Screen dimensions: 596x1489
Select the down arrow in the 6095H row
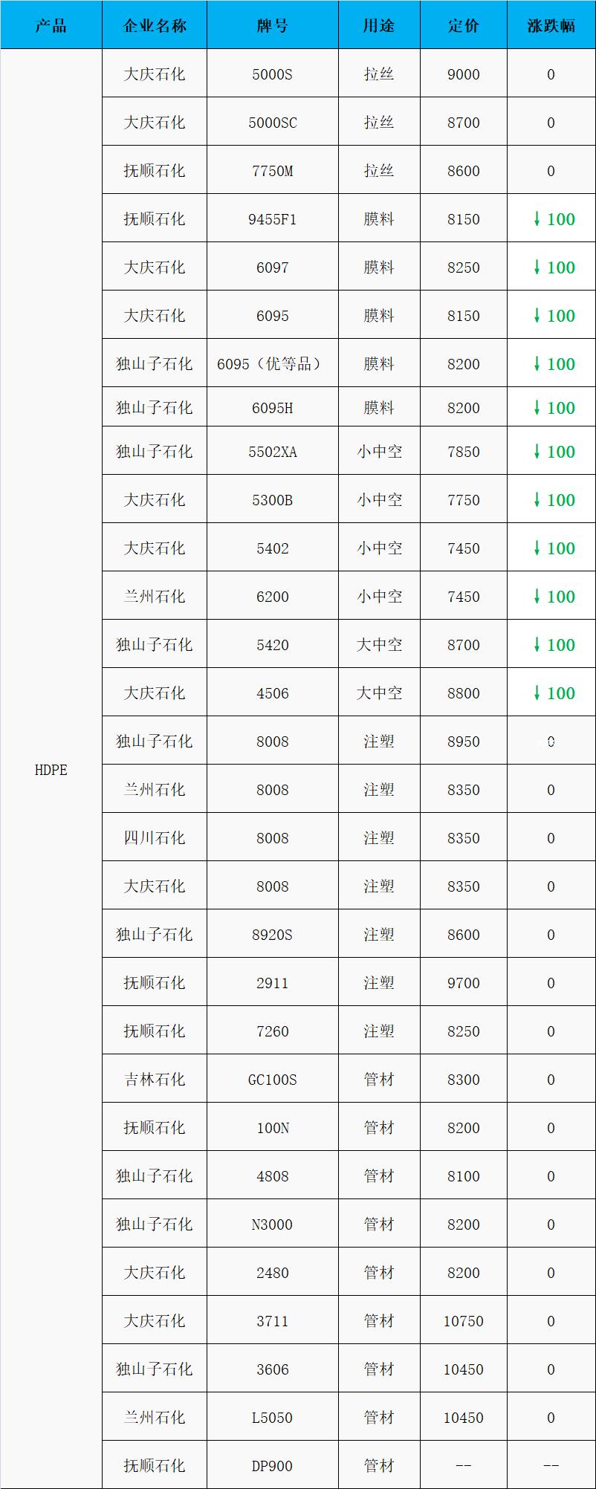pyautogui.click(x=537, y=408)
